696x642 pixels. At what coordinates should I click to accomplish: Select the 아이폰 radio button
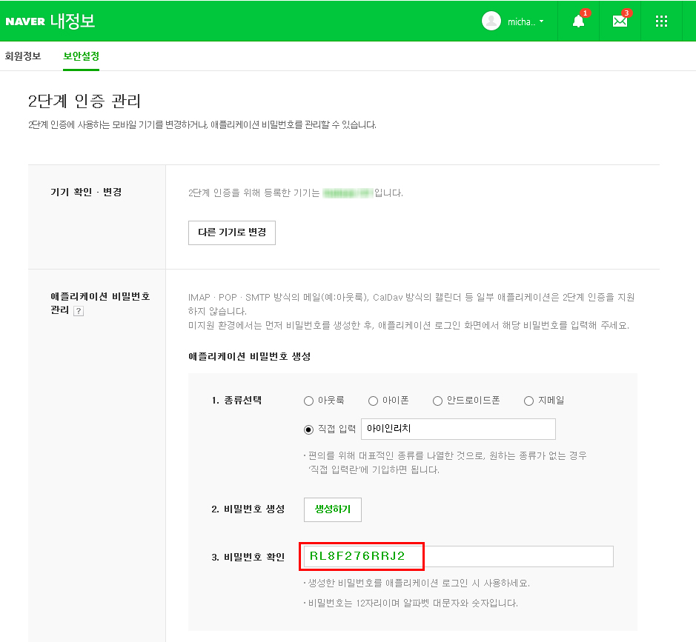(x=374, y=401)
